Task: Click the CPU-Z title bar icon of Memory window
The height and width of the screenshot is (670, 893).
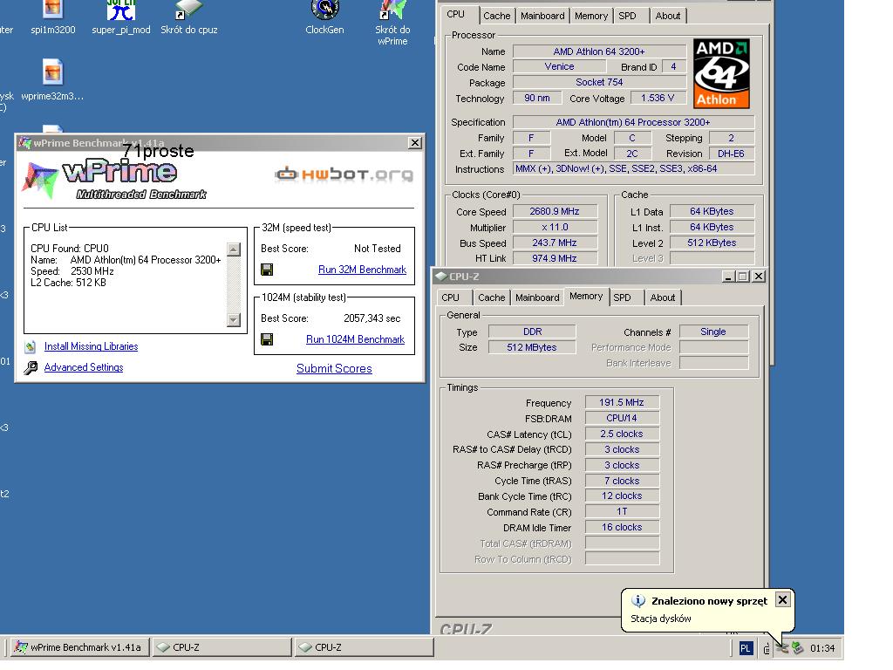Action: point(440,277)
